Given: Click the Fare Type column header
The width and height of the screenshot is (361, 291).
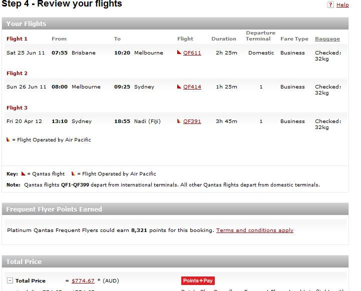Looking at the screenshot, I should [x=294, y=39].
